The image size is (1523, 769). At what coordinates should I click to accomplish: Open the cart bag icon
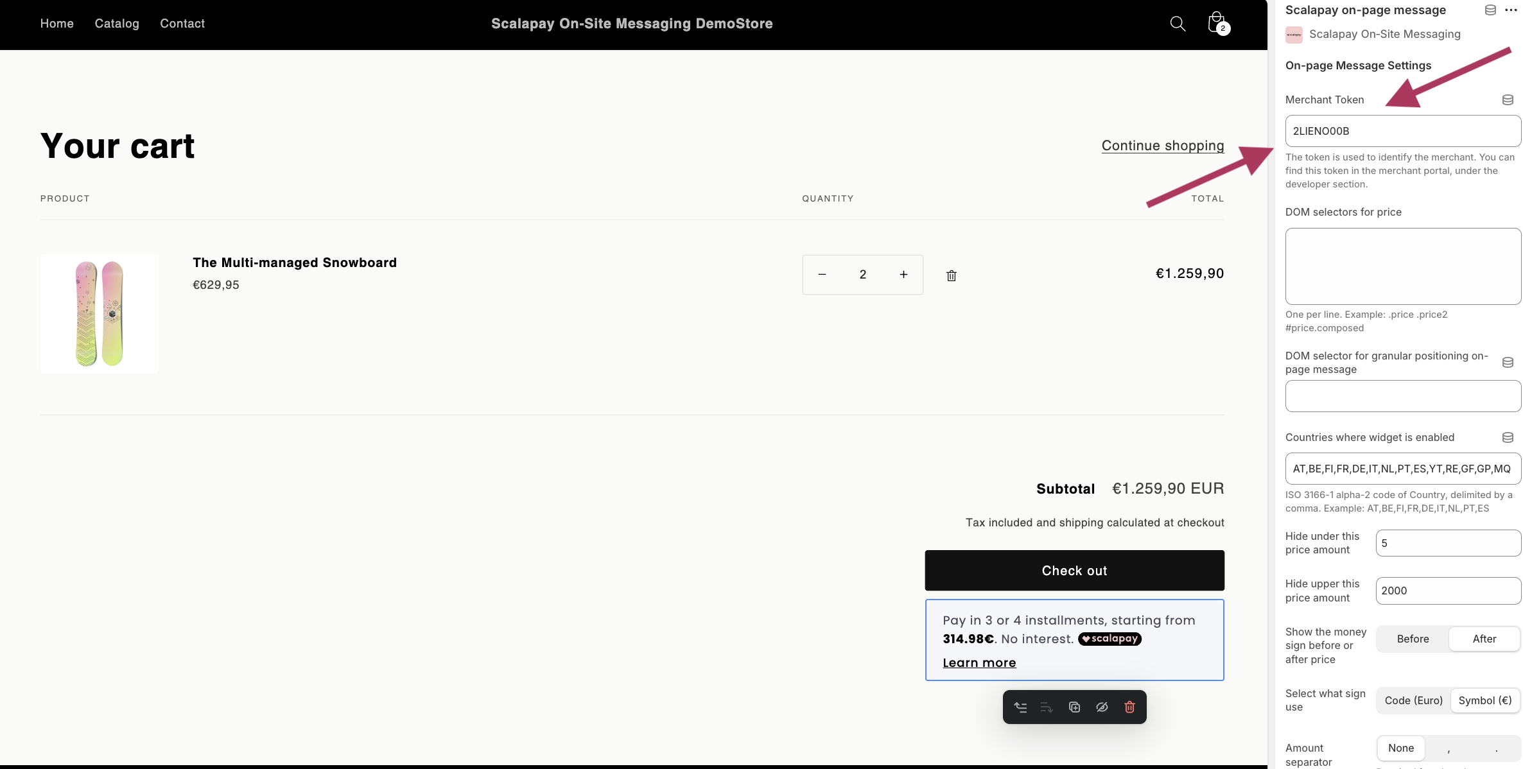pos(1217,24)
